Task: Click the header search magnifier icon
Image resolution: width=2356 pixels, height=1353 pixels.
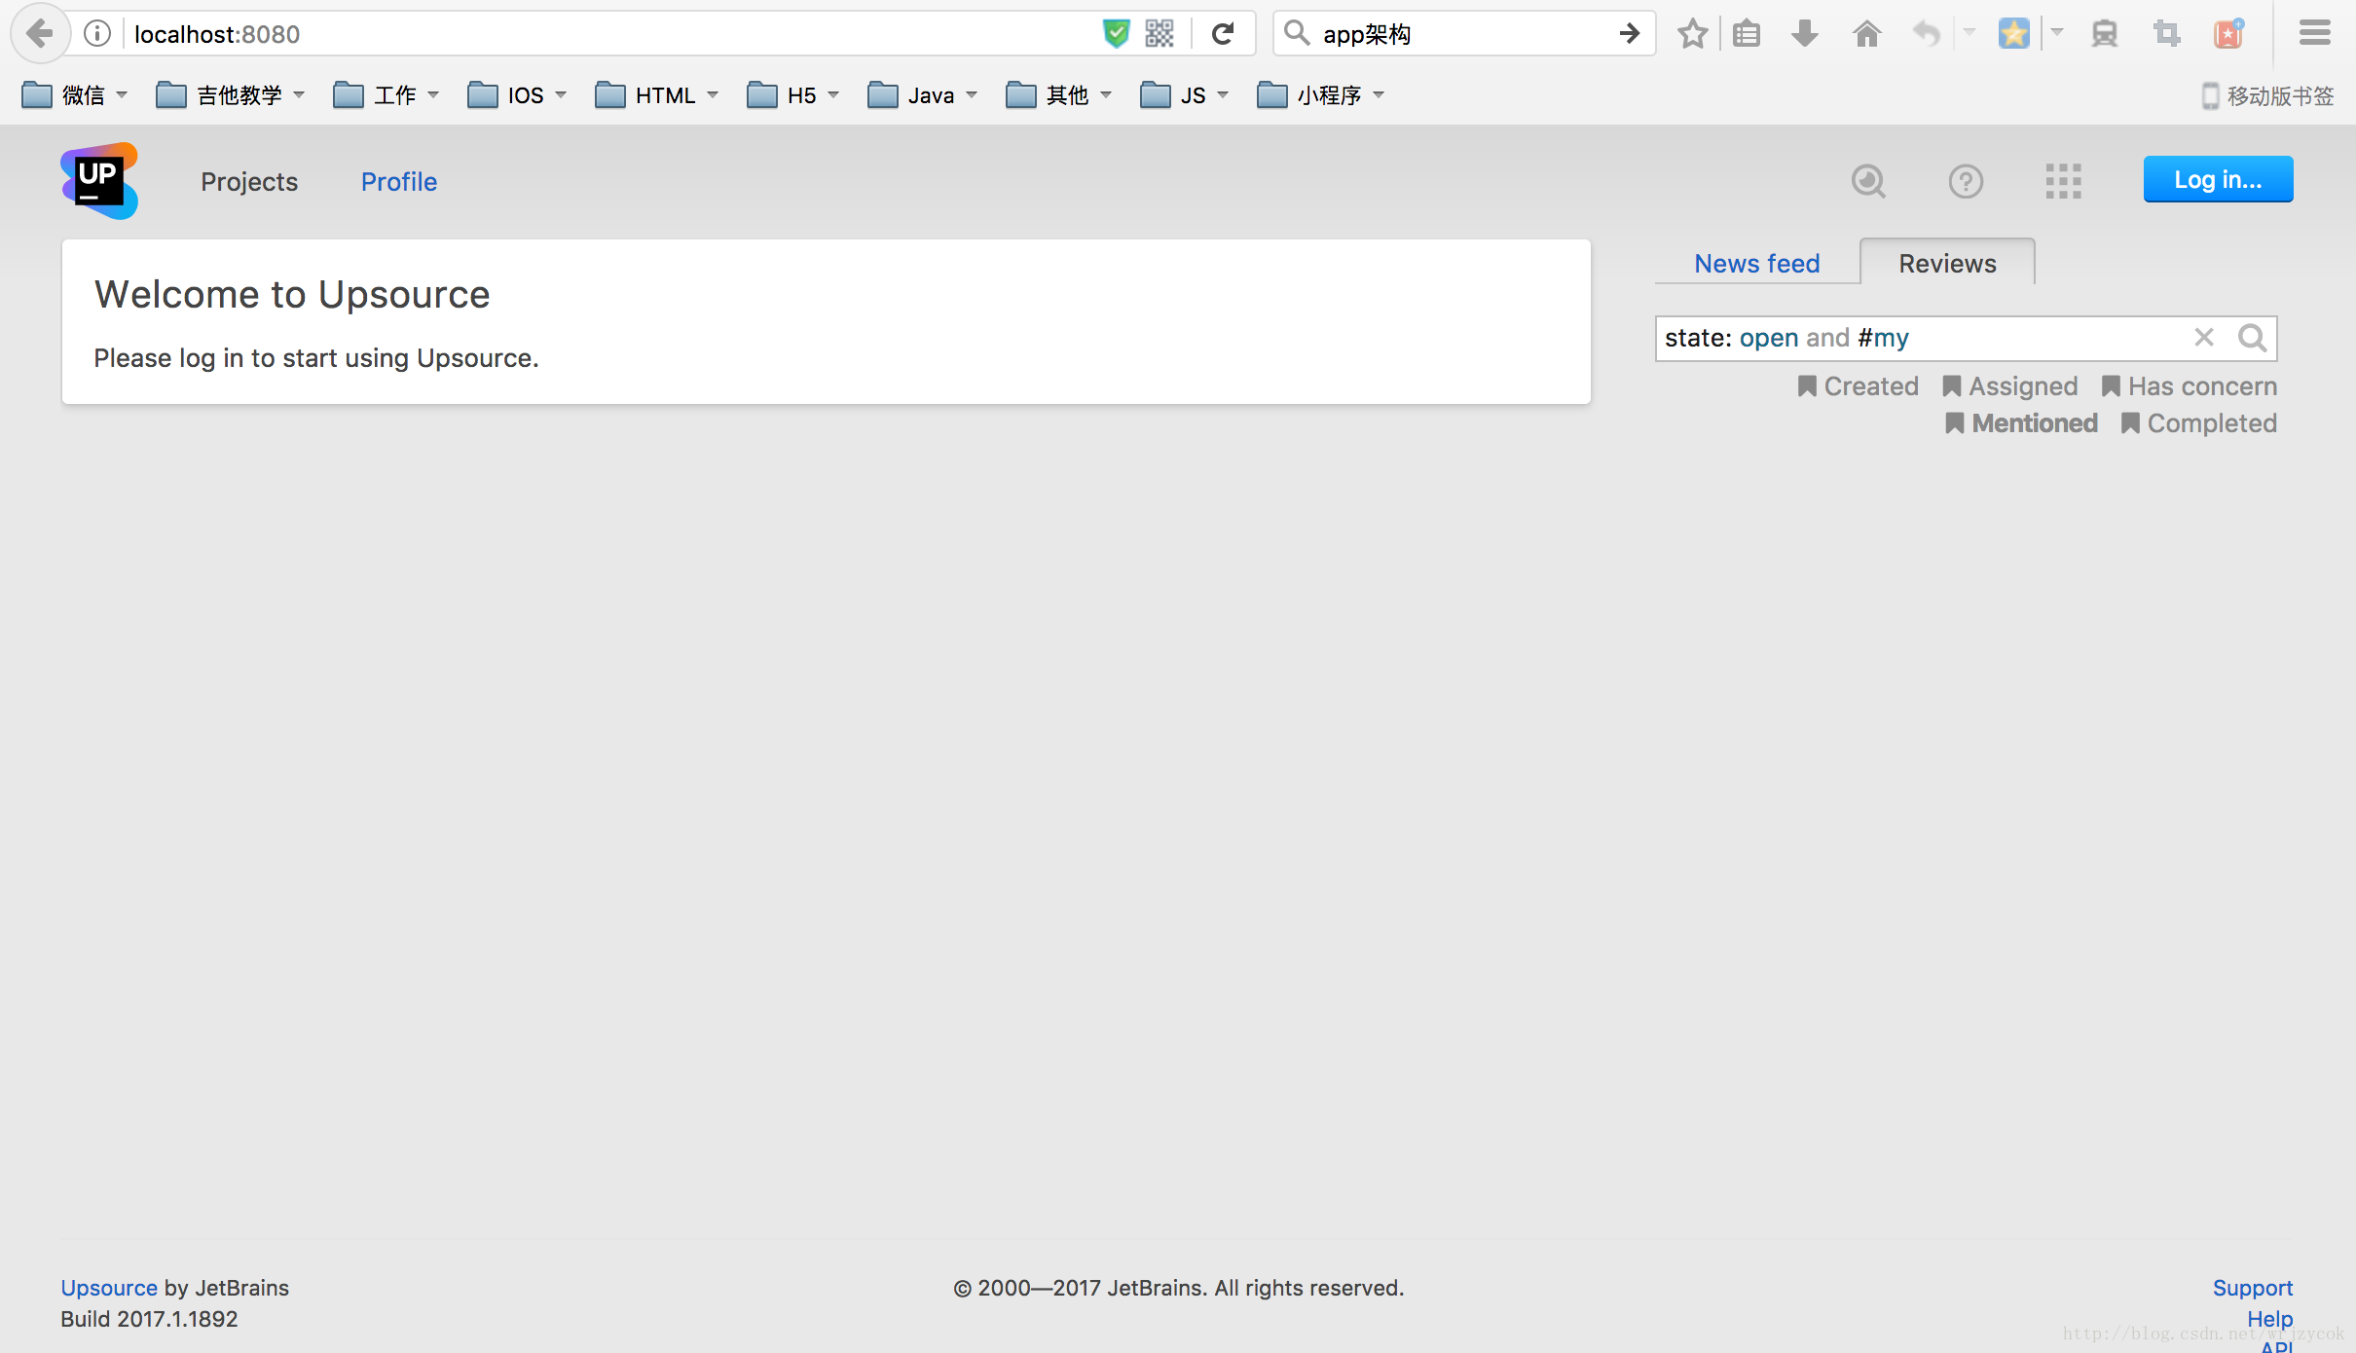Action: pos(1868,181)
